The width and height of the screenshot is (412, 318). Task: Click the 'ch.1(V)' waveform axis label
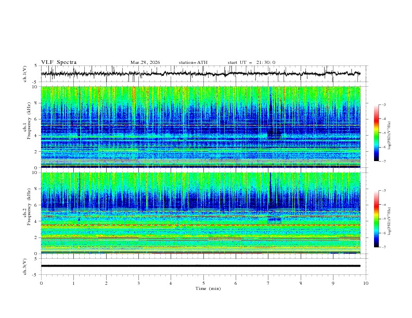tap(25, 74)
